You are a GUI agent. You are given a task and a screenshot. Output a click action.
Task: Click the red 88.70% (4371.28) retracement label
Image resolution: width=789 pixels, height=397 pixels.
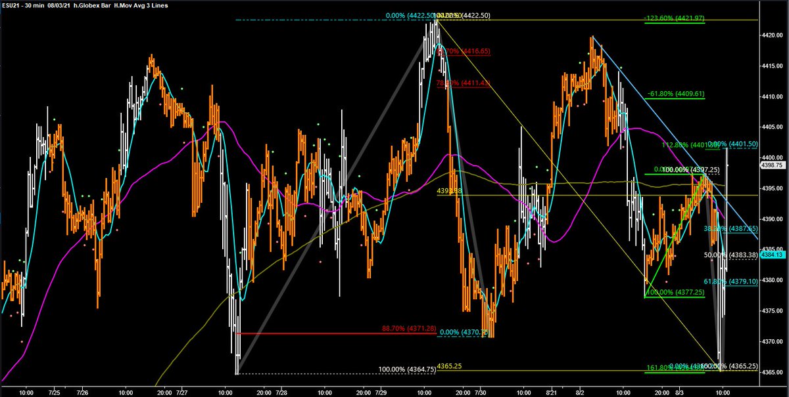pyautogui.click(x=409, y=328)
